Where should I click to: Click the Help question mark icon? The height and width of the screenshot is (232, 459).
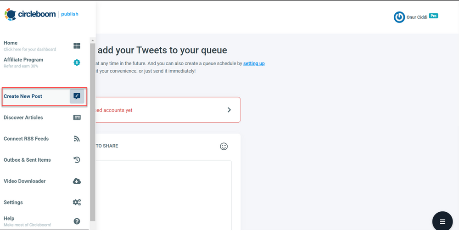[77, 221]
